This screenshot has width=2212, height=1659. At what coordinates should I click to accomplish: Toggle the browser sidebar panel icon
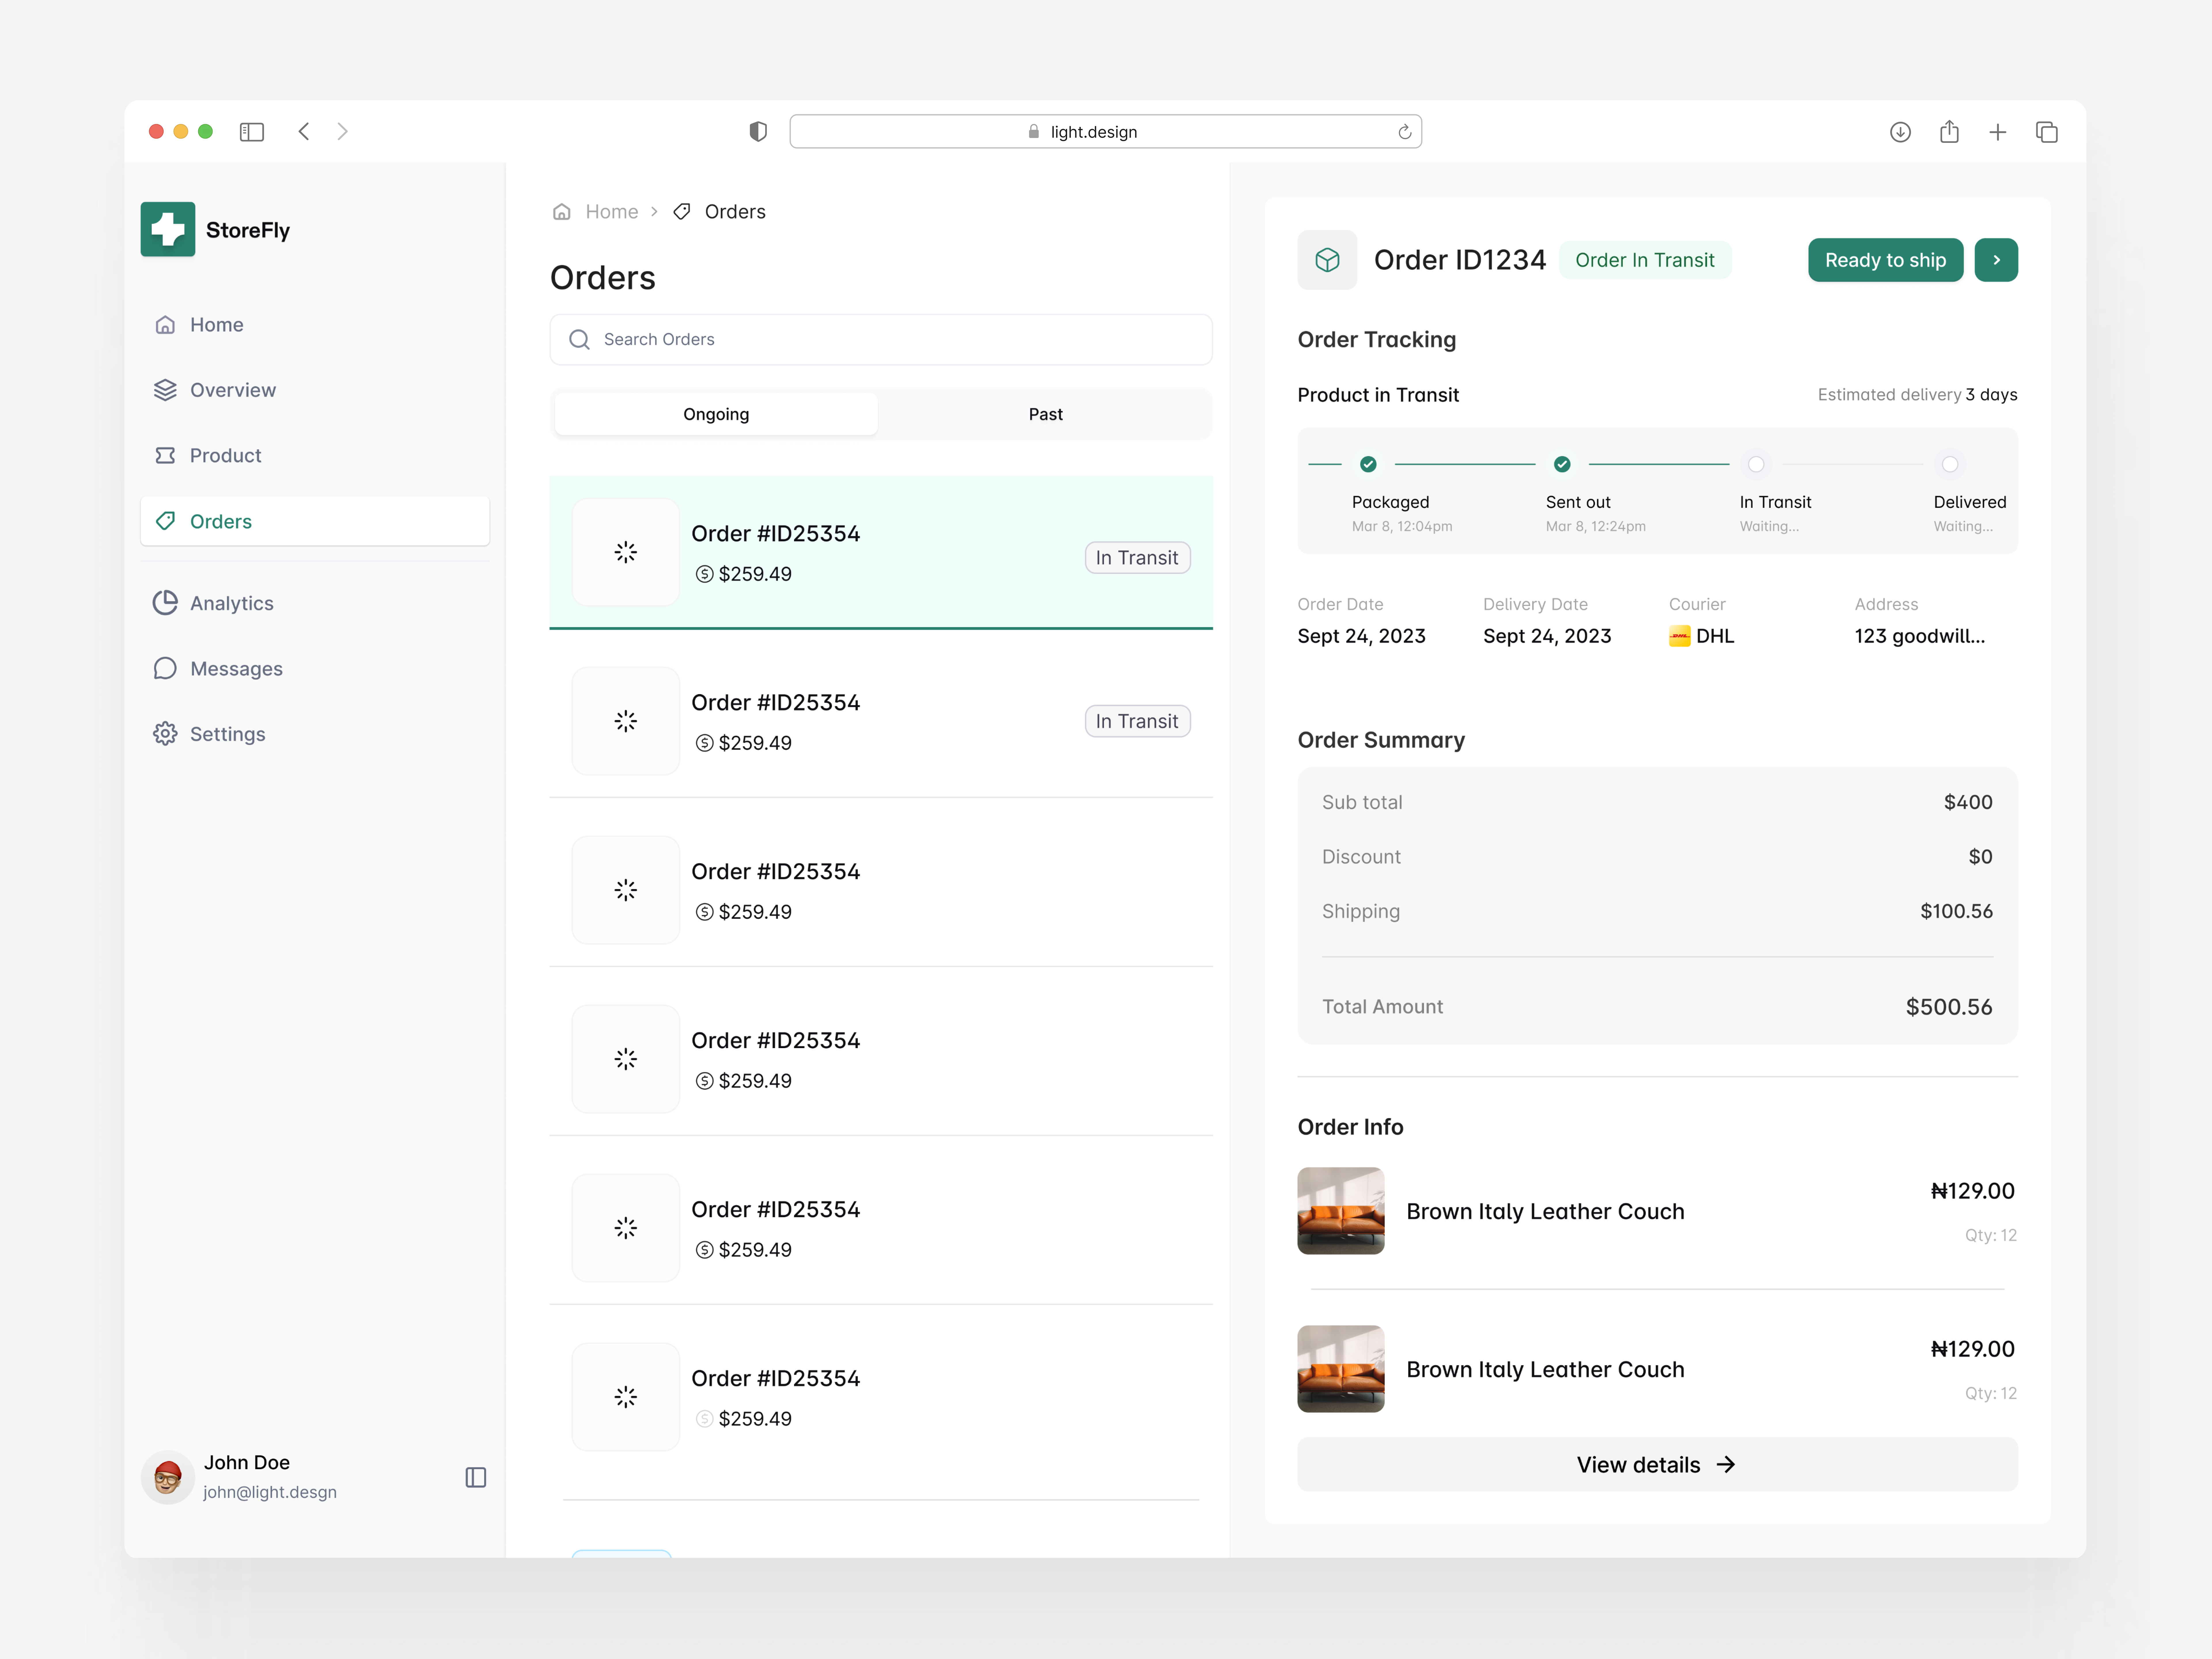point(252,131)
